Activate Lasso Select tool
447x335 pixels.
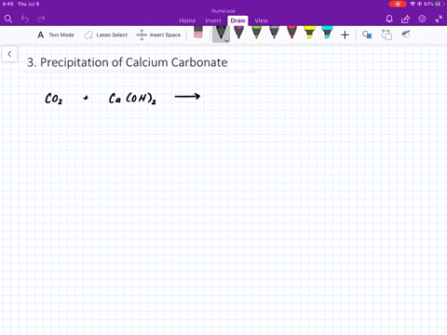pos(106,35)
